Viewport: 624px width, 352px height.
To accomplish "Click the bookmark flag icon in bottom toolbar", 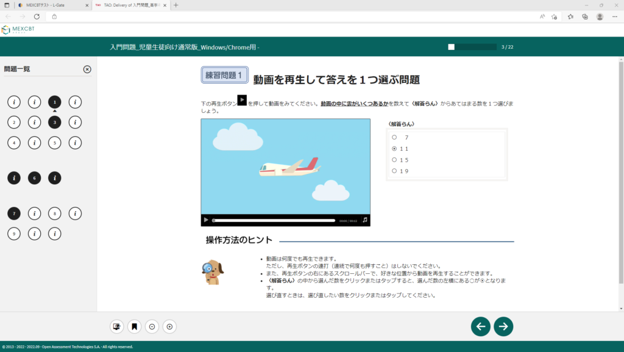I will [134, 327].
